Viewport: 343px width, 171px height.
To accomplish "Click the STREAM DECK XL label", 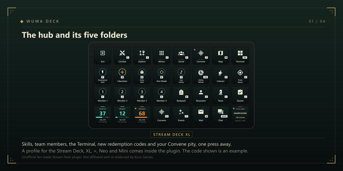I will point(171,135).
